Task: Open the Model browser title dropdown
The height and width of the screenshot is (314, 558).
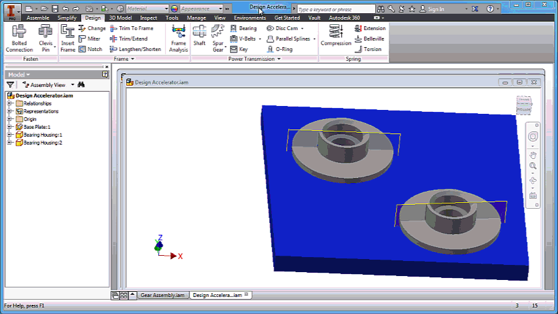Action: click(27, 75)
